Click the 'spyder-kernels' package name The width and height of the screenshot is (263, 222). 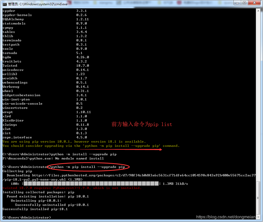17,15
